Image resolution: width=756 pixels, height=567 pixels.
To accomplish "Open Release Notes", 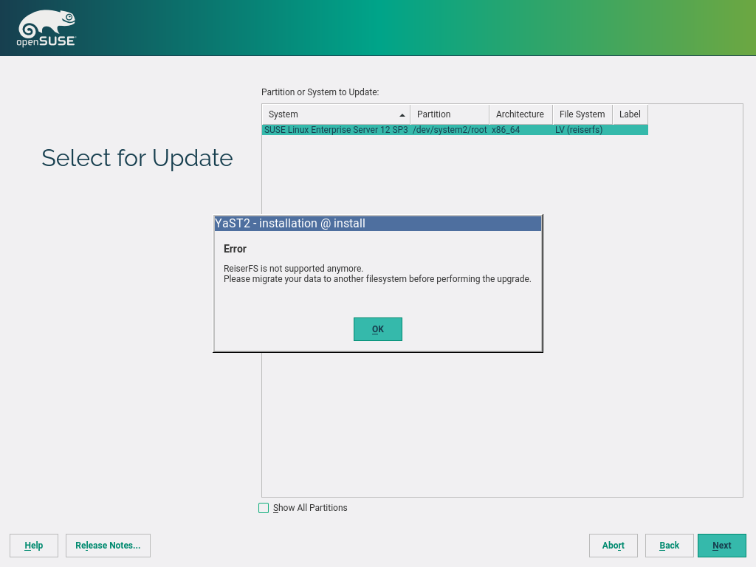I will point(108,546).
